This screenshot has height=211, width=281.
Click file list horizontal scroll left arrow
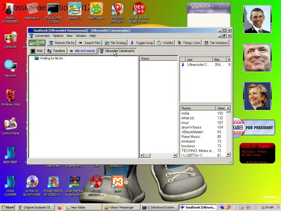[142, 156]
